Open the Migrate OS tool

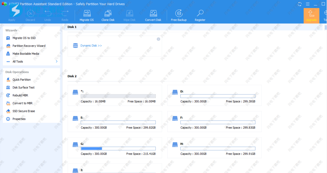point(87,16)
